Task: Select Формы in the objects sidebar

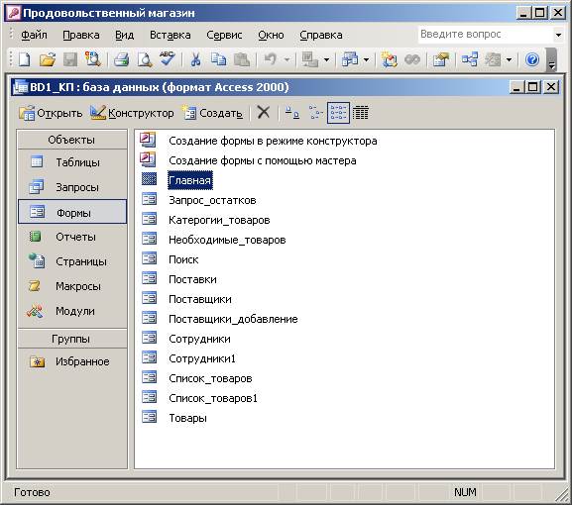Action: click(71, 212)
